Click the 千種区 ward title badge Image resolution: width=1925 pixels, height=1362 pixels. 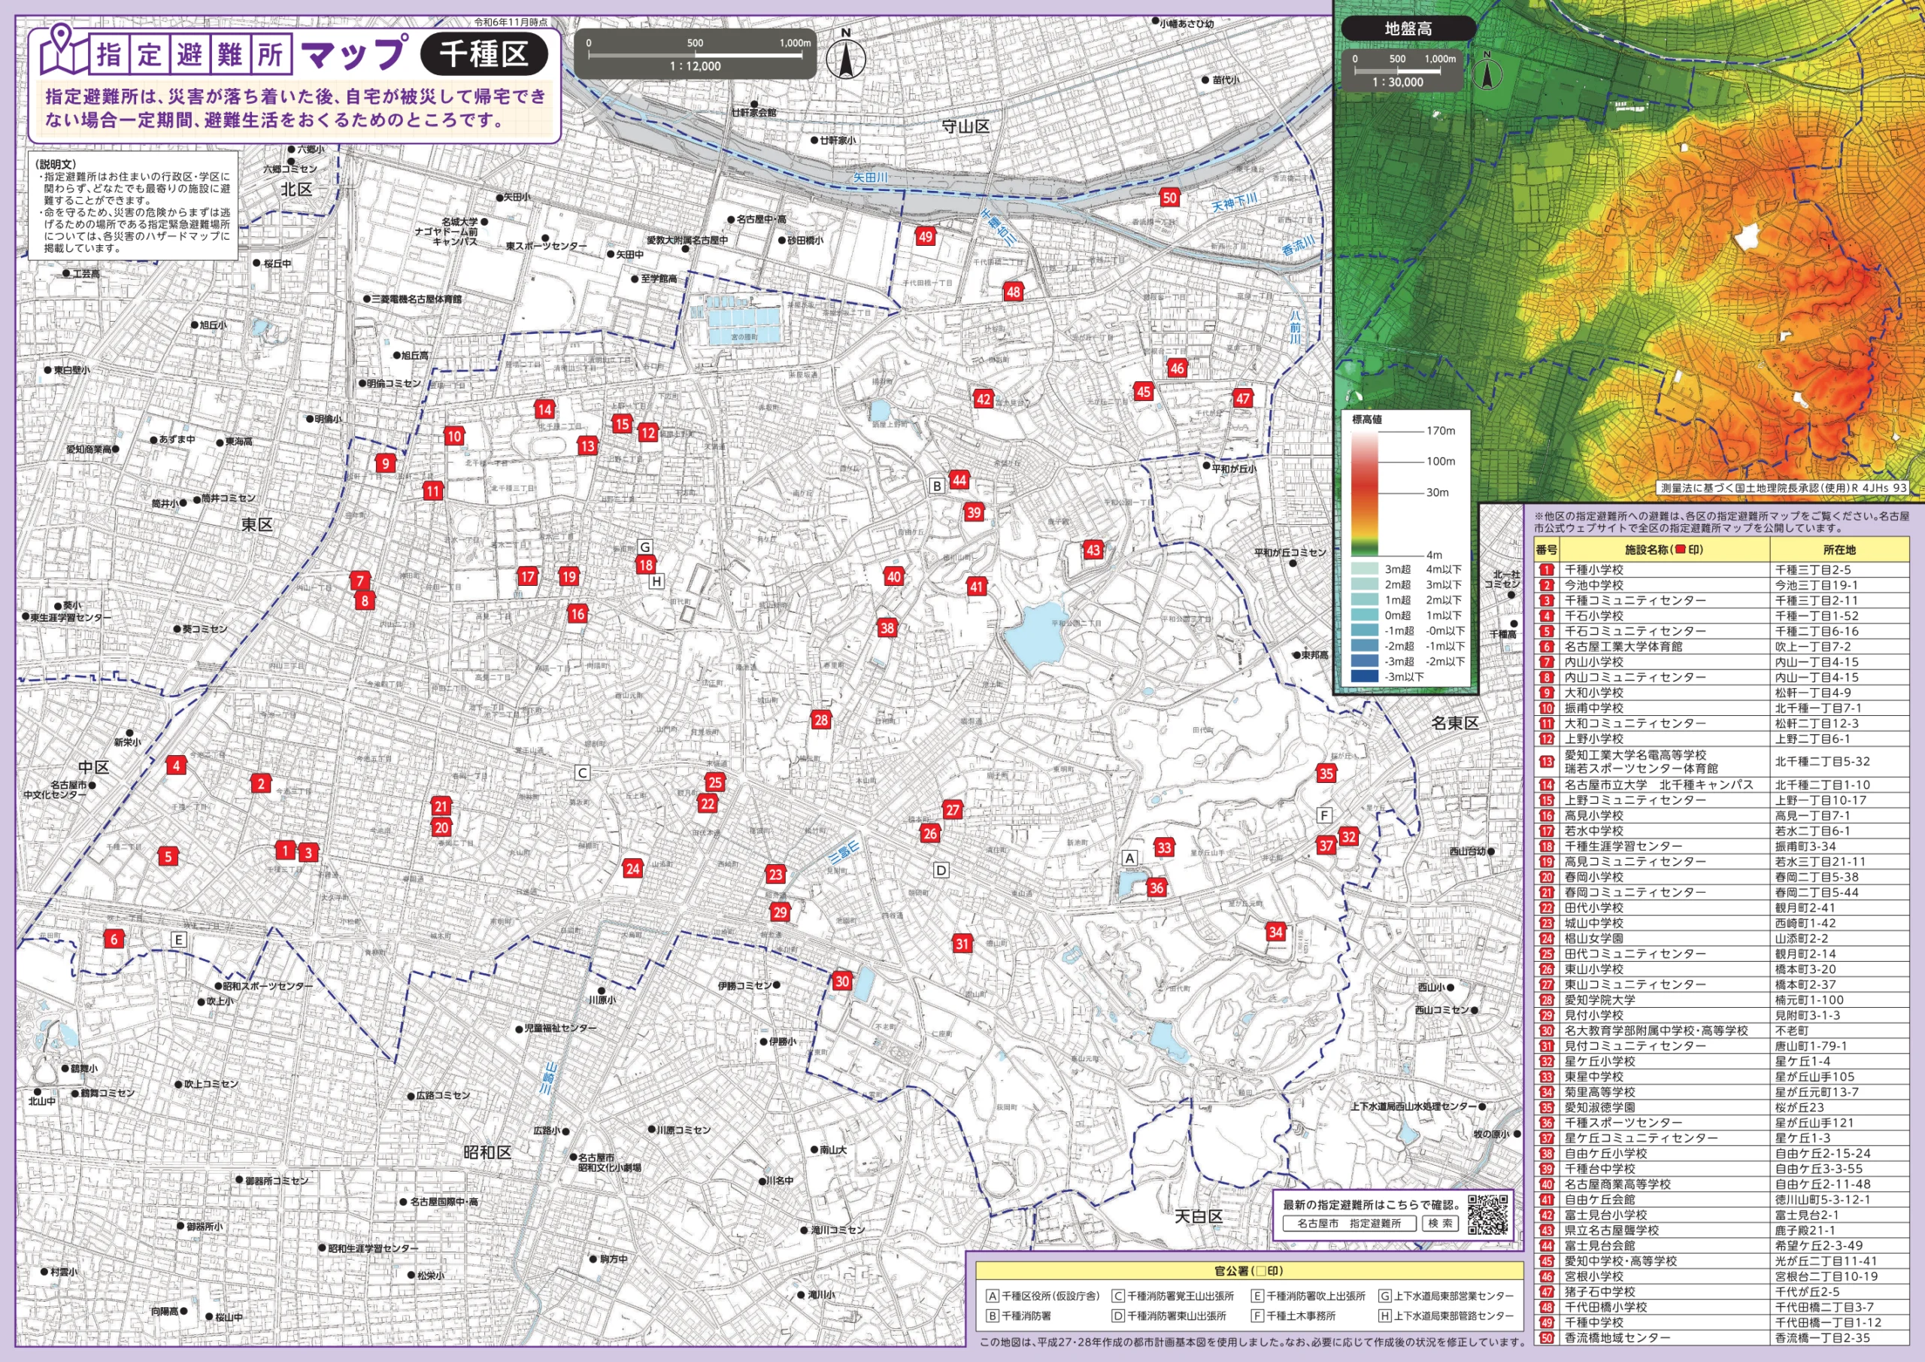(x=483, y=53)
